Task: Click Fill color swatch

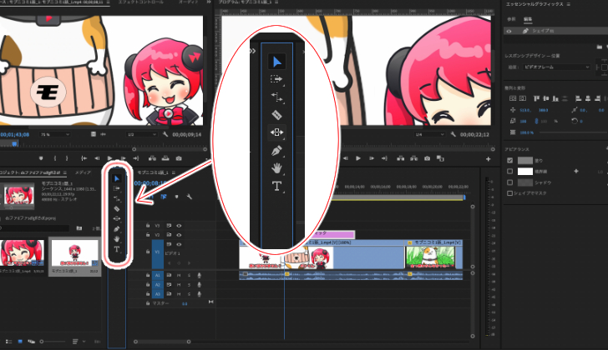Action: (525, 161)
